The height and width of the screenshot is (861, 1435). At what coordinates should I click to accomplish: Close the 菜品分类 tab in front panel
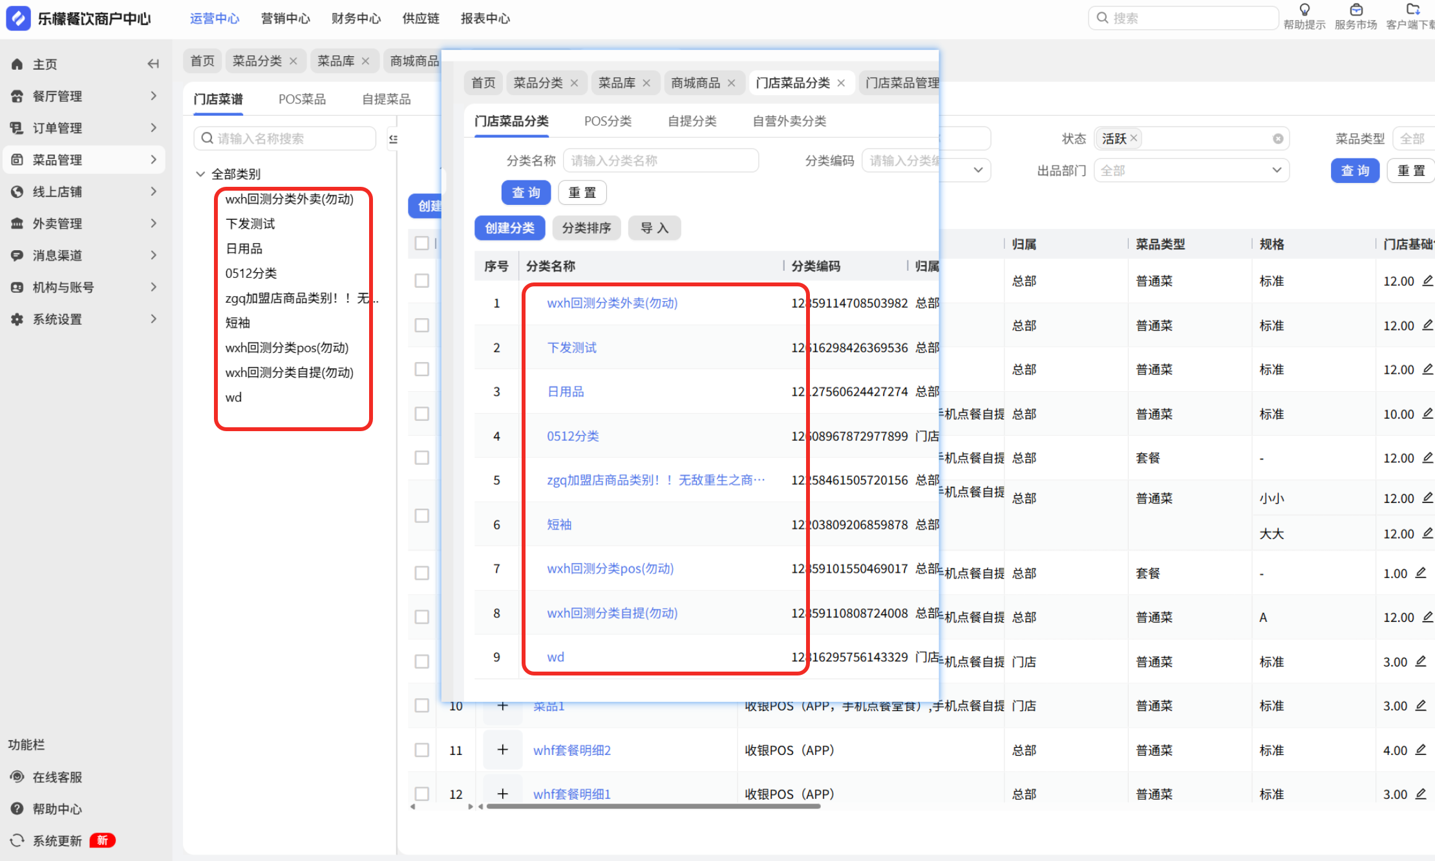[574, 83]
